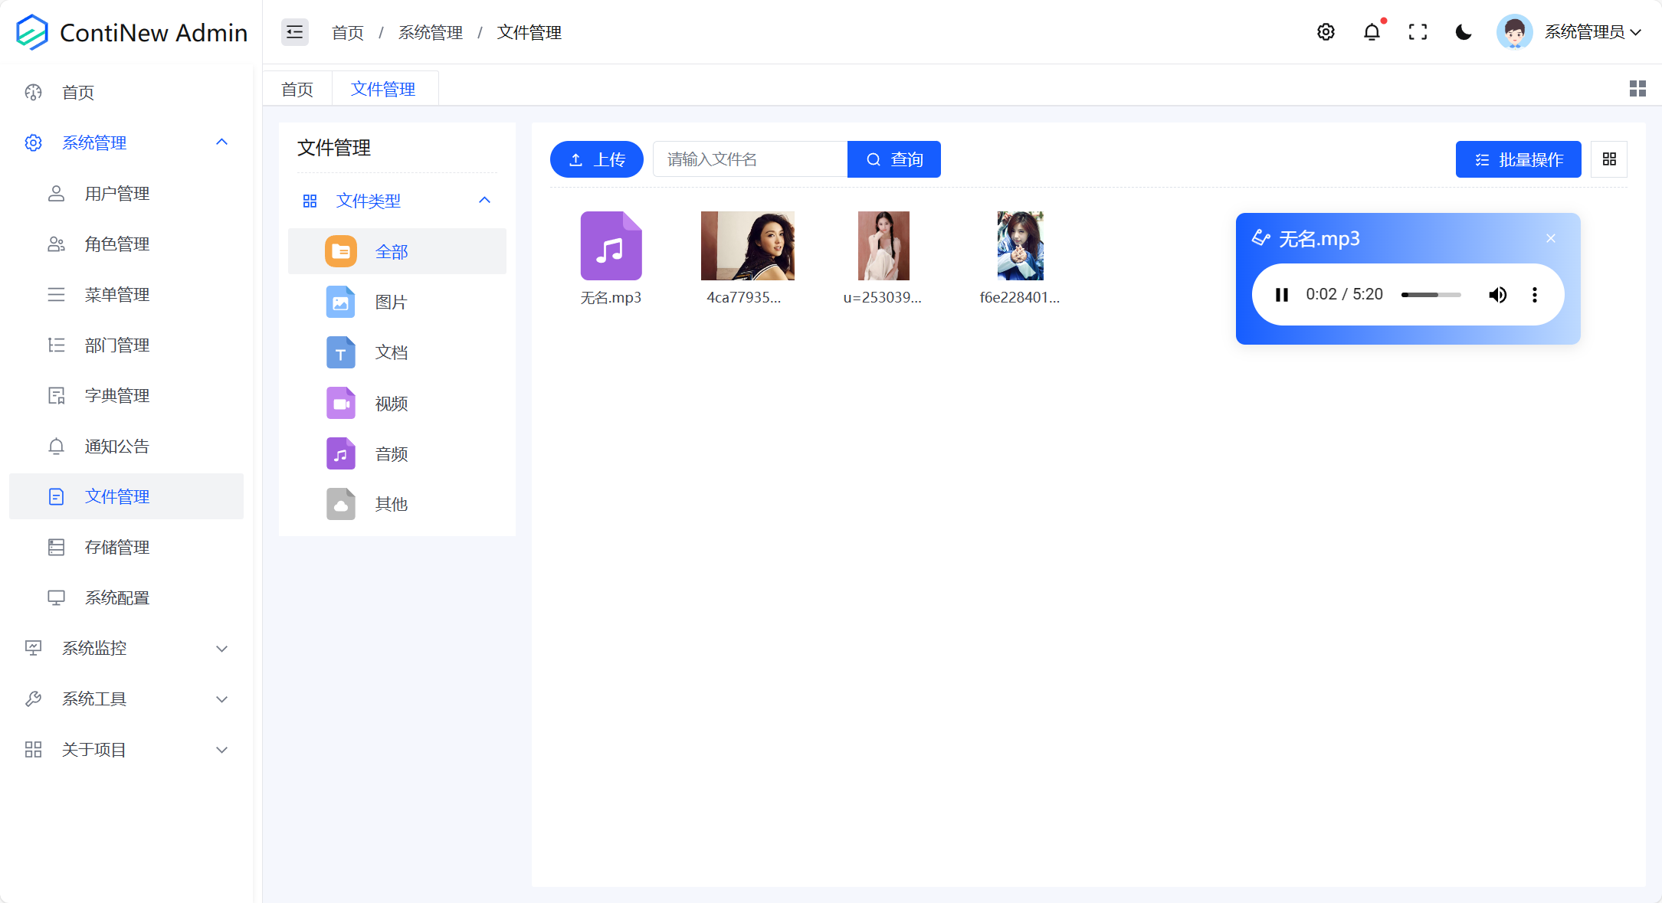Screen dimensions: 1662x903
Task: Switch to dark mode with the moon icon
Action: 1464,32
